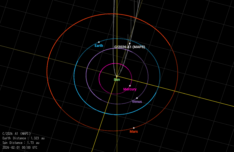This screenshot has height=152, width=234.
Task: Select the purple Venus label
Action: (137, 102)
